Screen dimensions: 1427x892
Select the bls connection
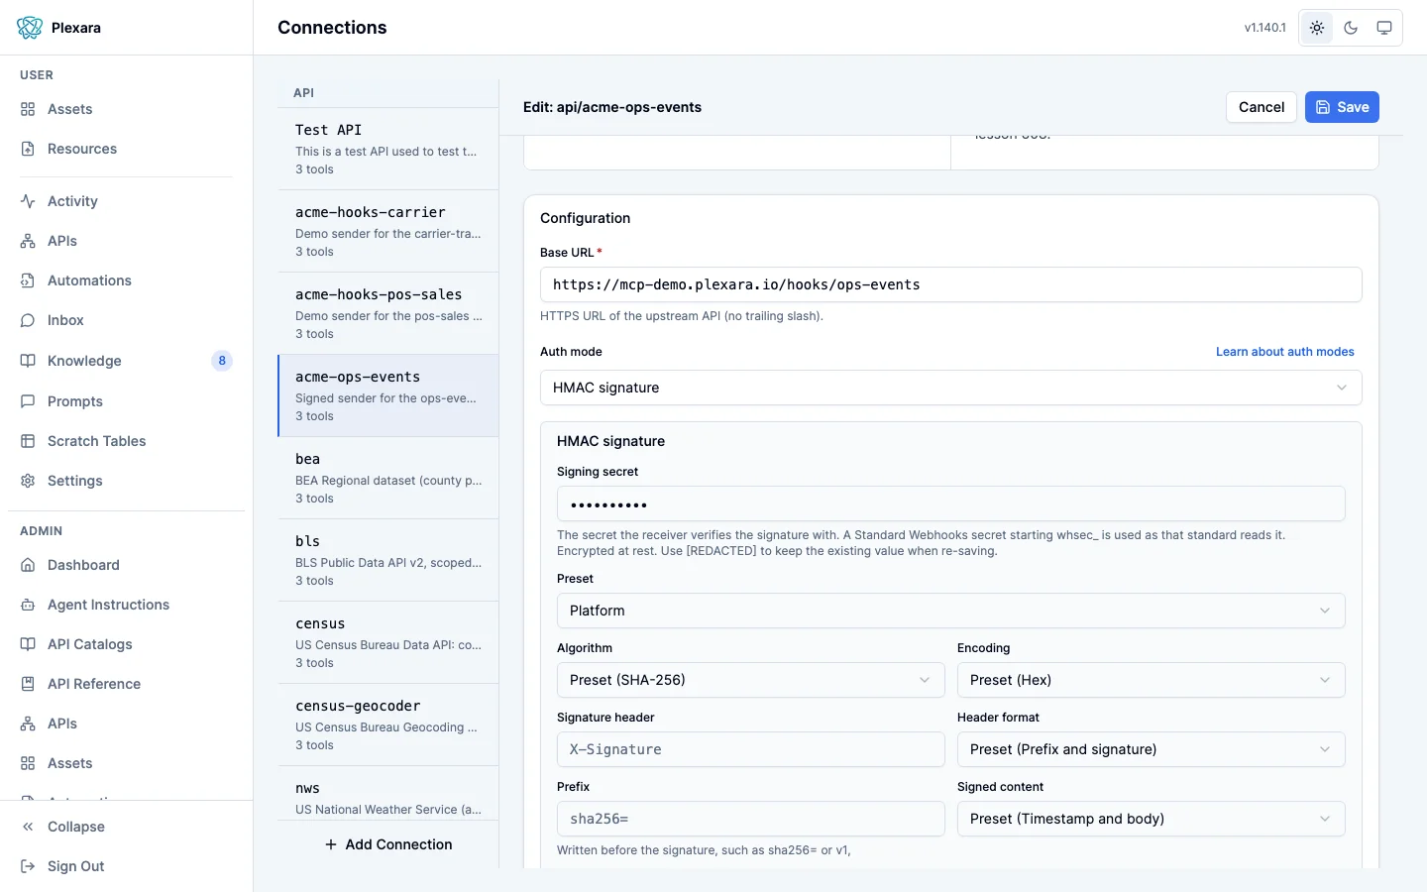388,560
